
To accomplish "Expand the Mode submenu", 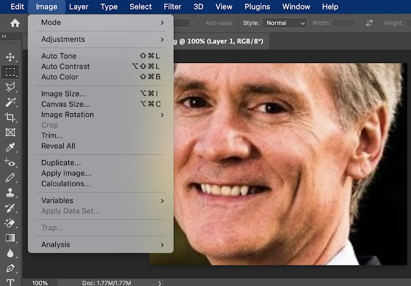I will (x=100, y=22).
